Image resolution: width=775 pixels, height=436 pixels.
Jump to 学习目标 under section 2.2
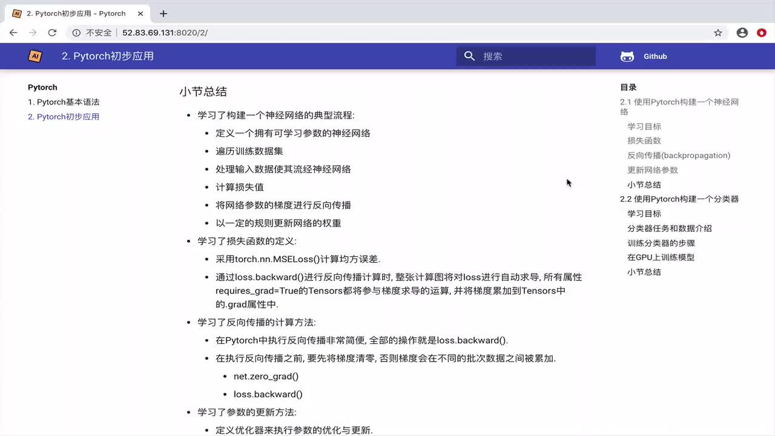[x=644, y=214]
